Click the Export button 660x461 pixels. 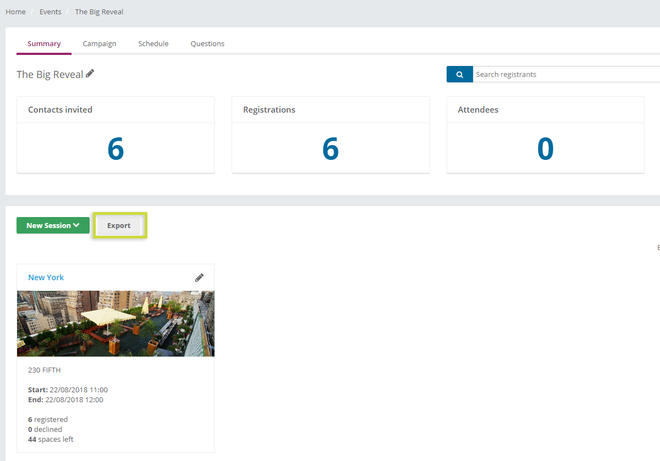(x=119, y=225)
